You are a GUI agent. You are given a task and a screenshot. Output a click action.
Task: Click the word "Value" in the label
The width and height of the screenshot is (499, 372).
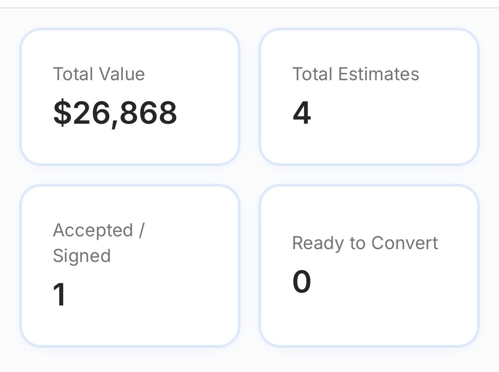coord(122,74)
